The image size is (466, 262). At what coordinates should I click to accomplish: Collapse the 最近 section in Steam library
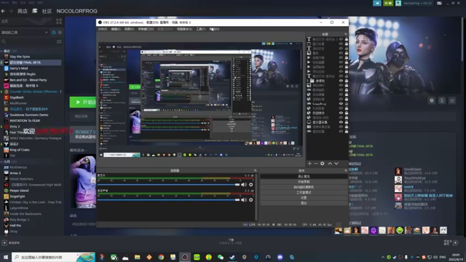[2, 51]
